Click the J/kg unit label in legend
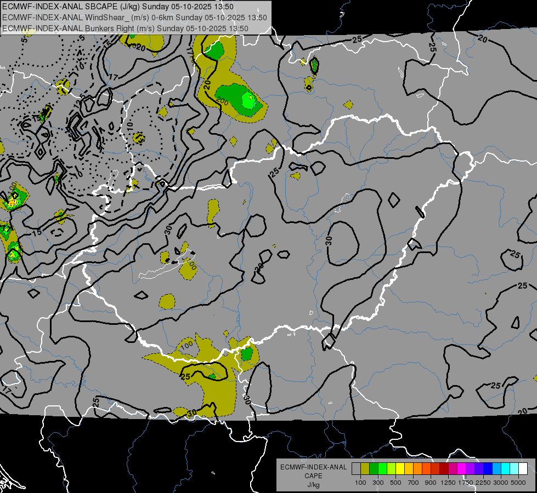537x493 pixels. (x=313, y=485)
